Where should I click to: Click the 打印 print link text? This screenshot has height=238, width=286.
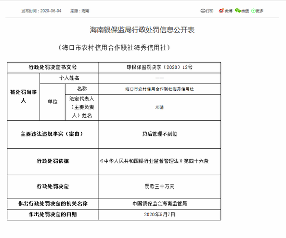click(210, 11)
